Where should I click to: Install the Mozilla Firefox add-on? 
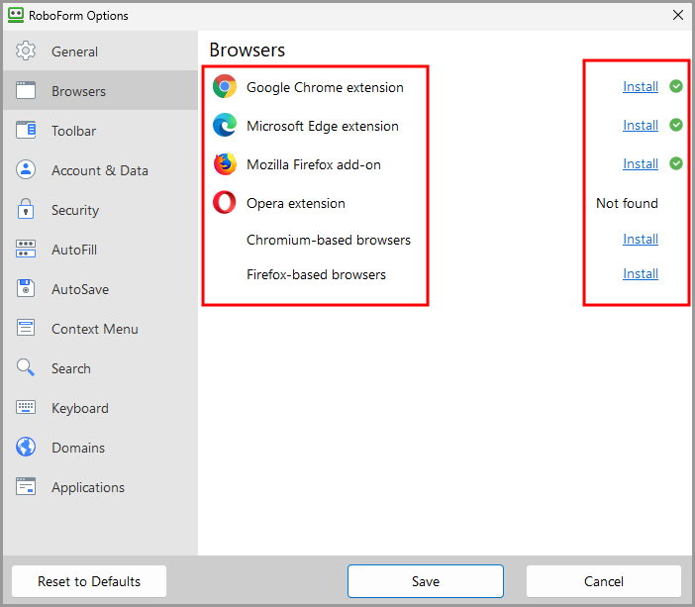tap(640, 163)
